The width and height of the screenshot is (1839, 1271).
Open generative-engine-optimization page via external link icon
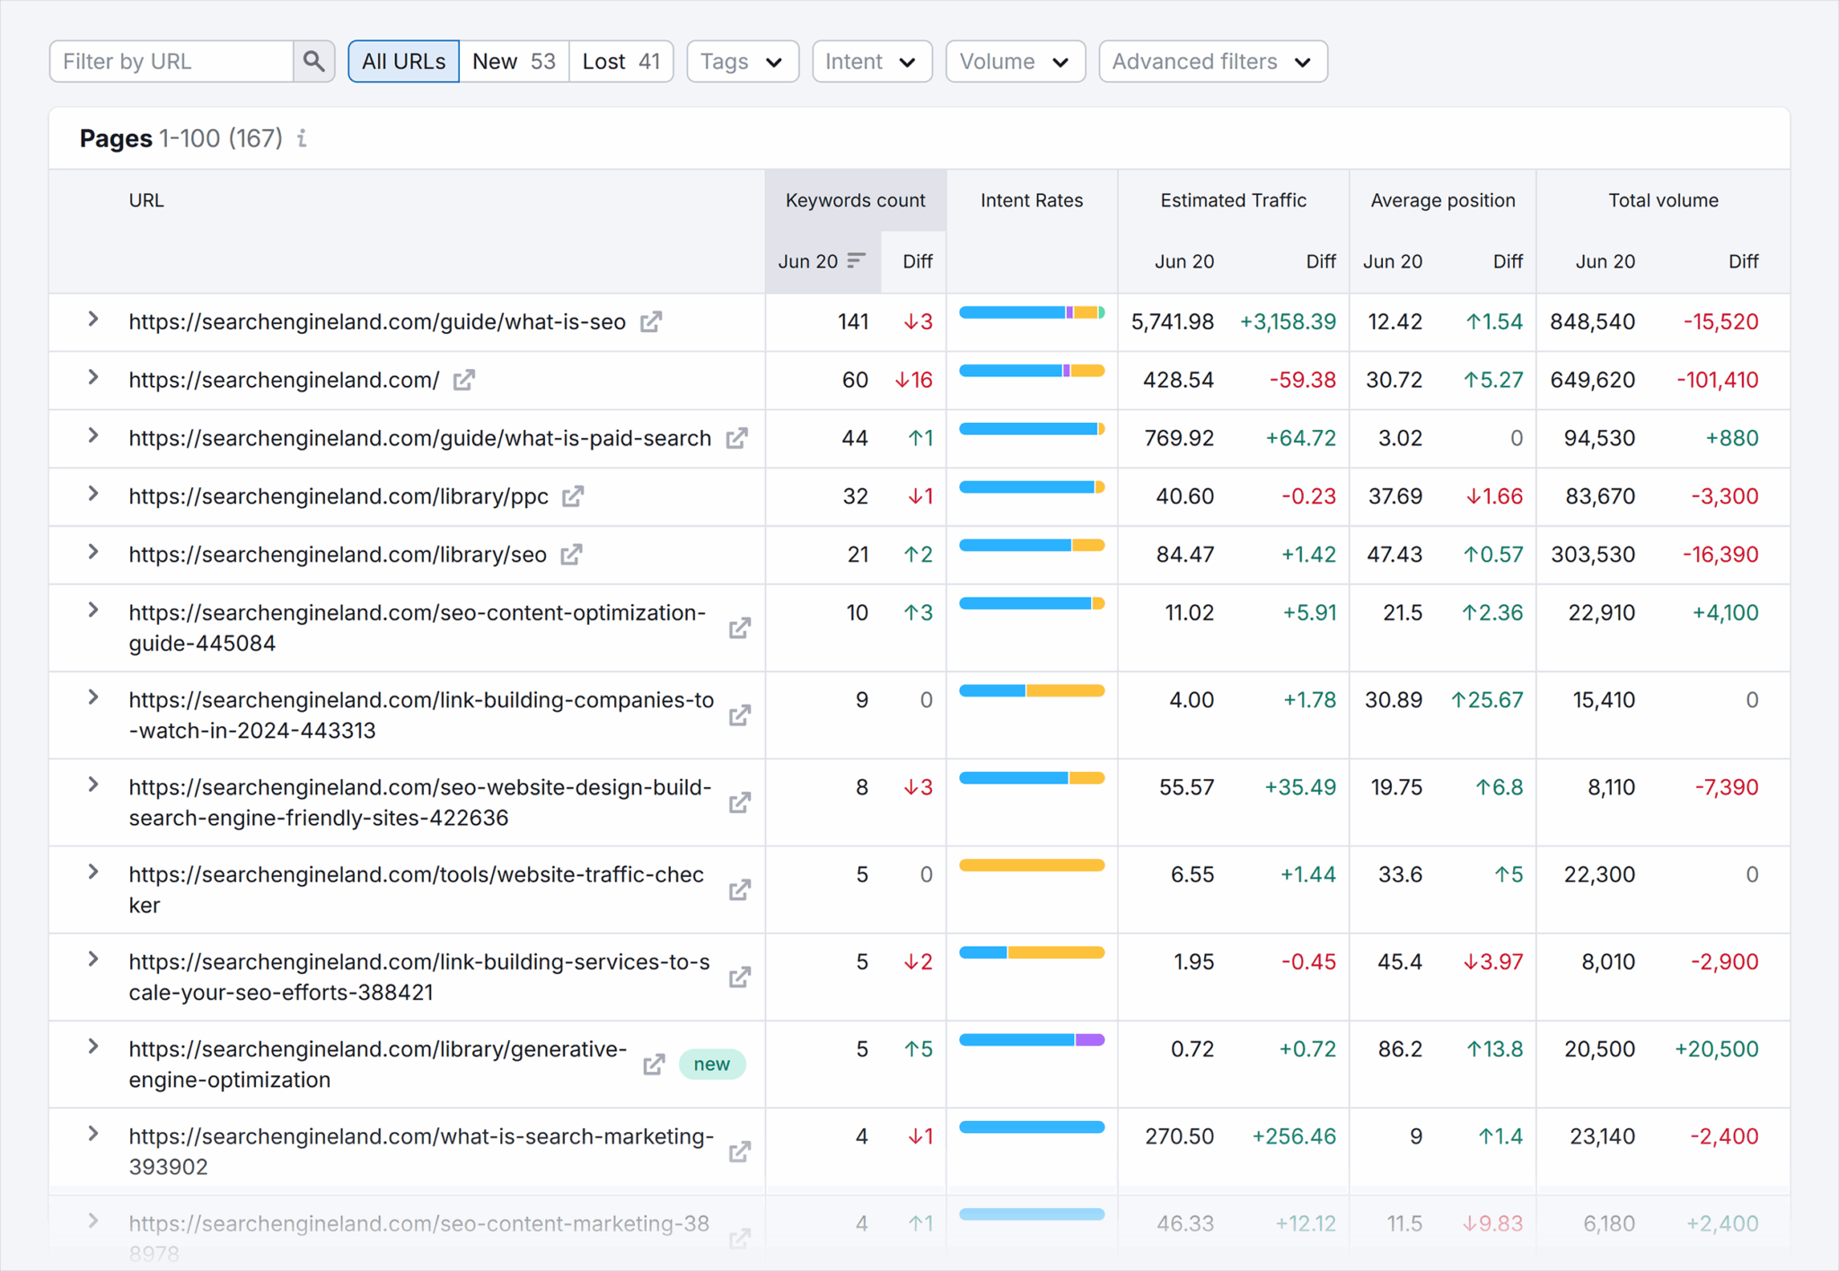(x=654, y=1064)
